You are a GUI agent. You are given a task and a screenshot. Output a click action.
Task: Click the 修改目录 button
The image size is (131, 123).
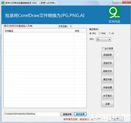coord(80,114)
